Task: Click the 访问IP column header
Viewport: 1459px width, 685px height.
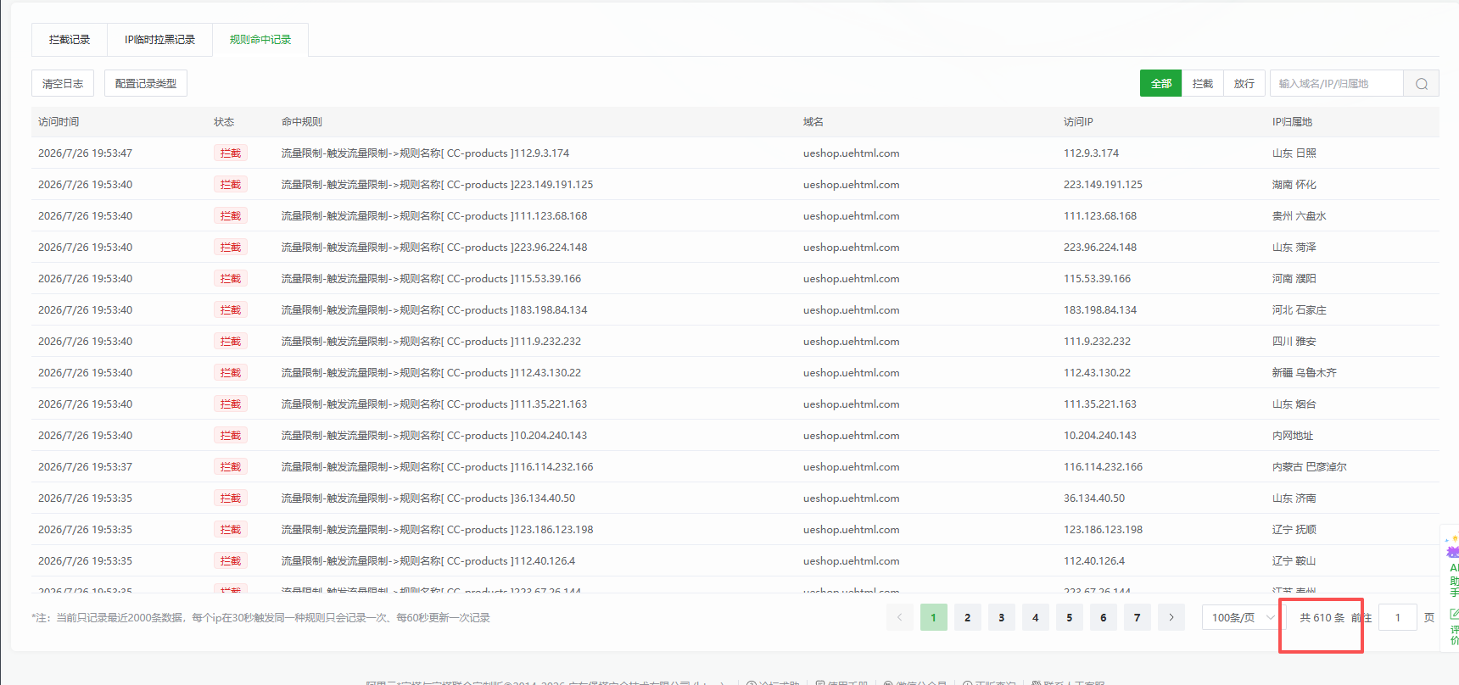Action: coord(1078,122)
